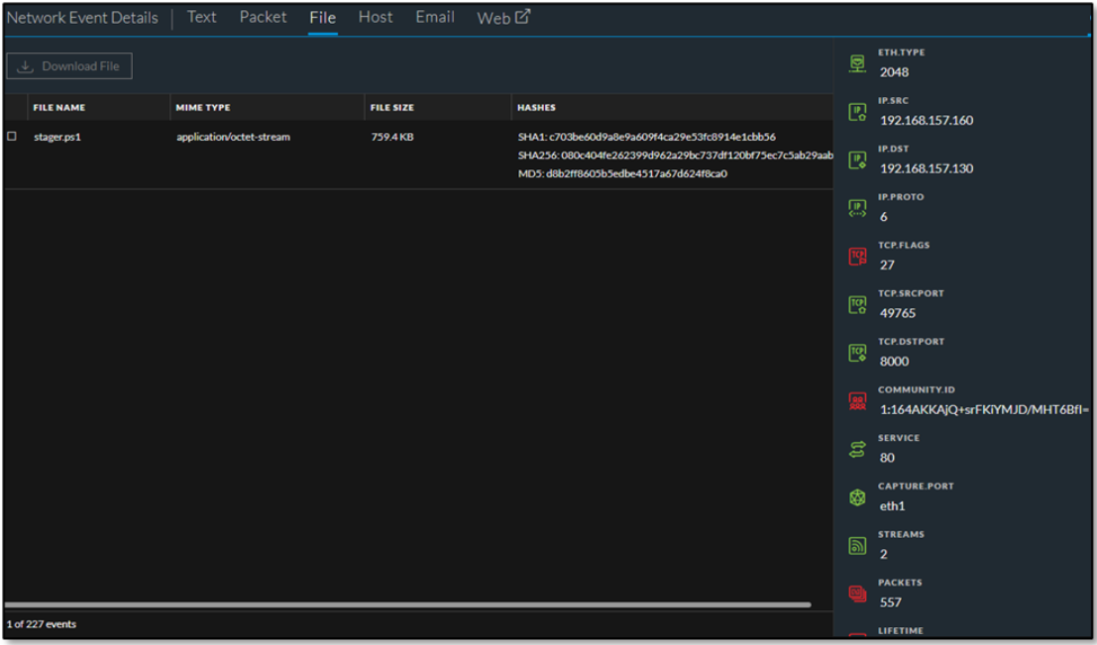Click the STREAMS icon
This screenshot has height=645, width=1097.
pyautogui.click(x=857, y=546)
